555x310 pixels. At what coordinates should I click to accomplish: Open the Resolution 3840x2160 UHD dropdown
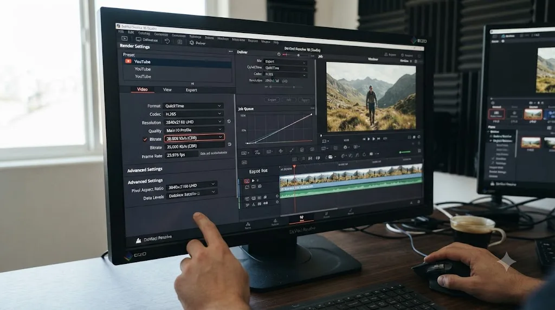193,122
